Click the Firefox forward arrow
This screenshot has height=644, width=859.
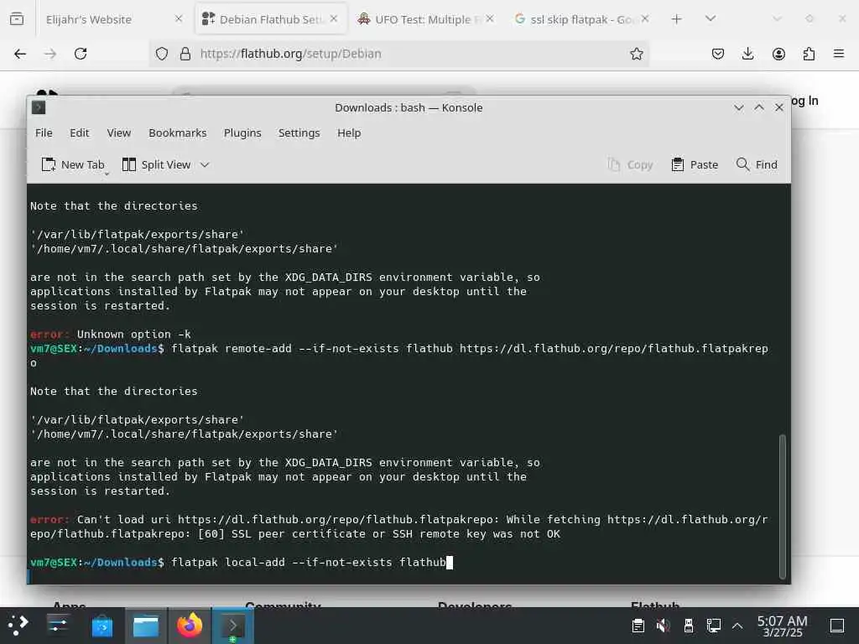point(50,54)
